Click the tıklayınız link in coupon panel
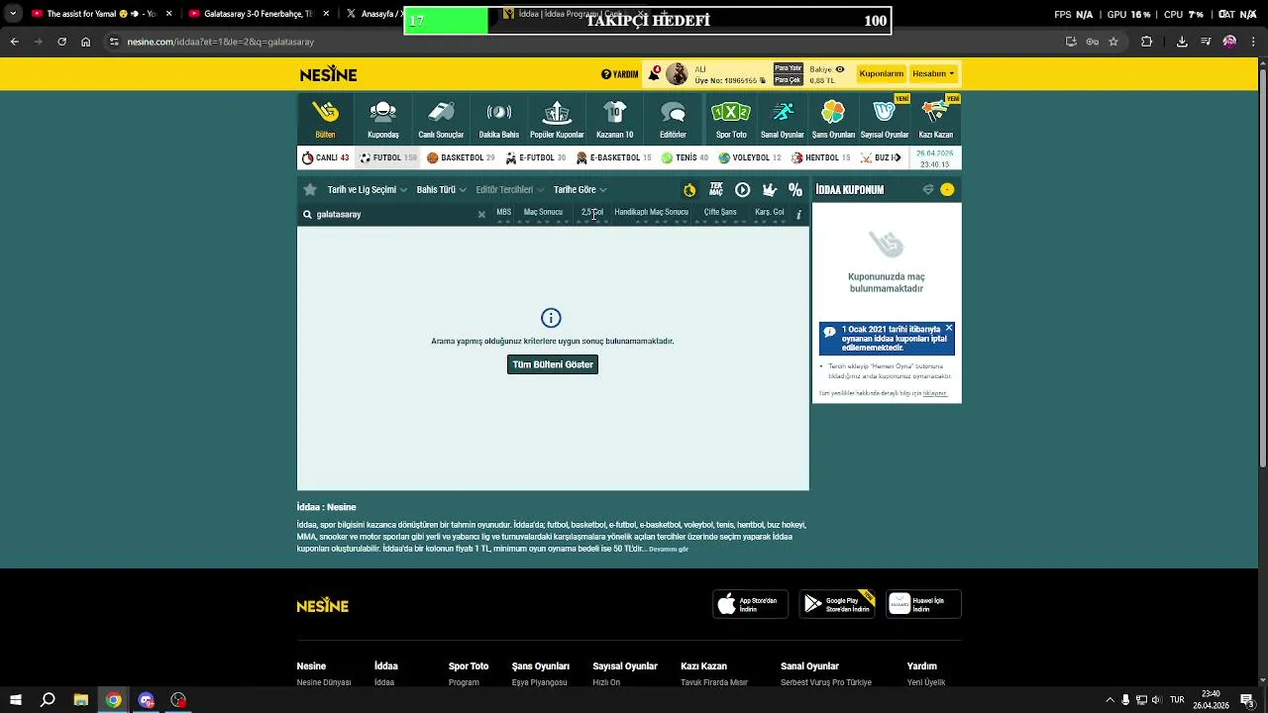The image size is (1268, 713). [x=935, y=393]
